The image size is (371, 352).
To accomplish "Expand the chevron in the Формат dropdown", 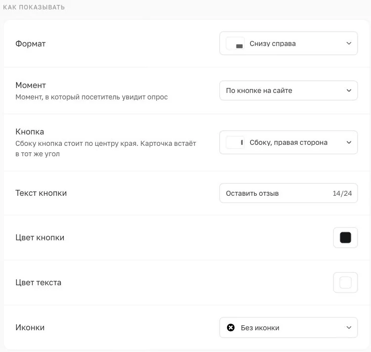I will coord(349,44).
